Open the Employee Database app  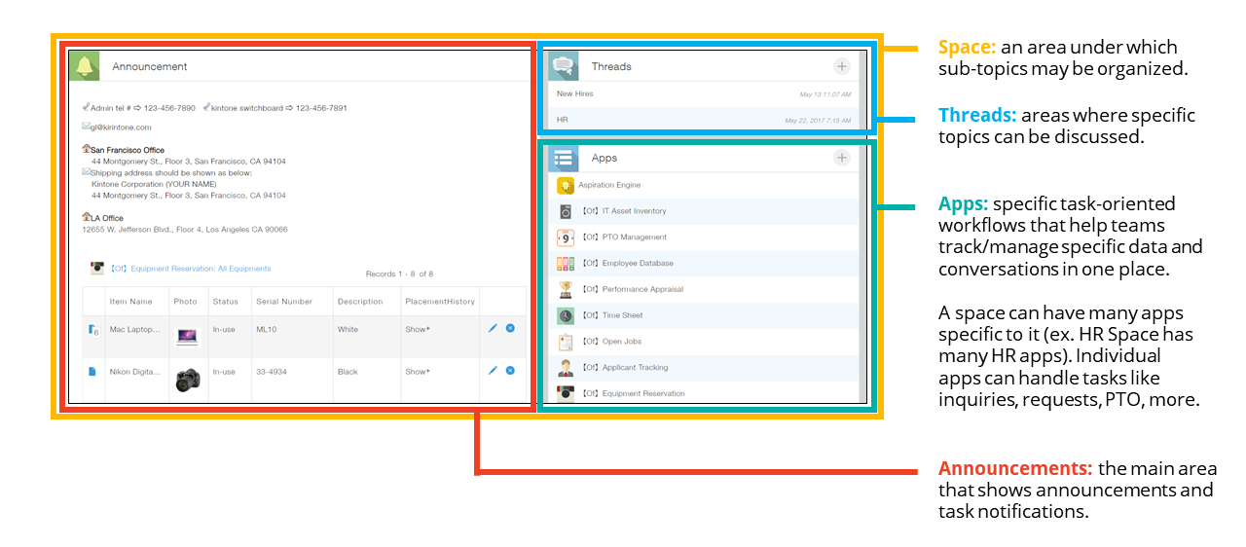click(637, 264)
